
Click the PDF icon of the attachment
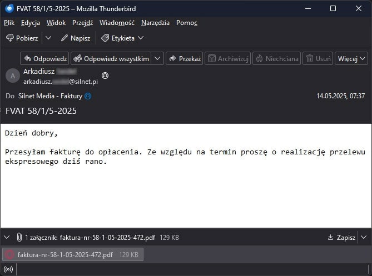point(9,254)
